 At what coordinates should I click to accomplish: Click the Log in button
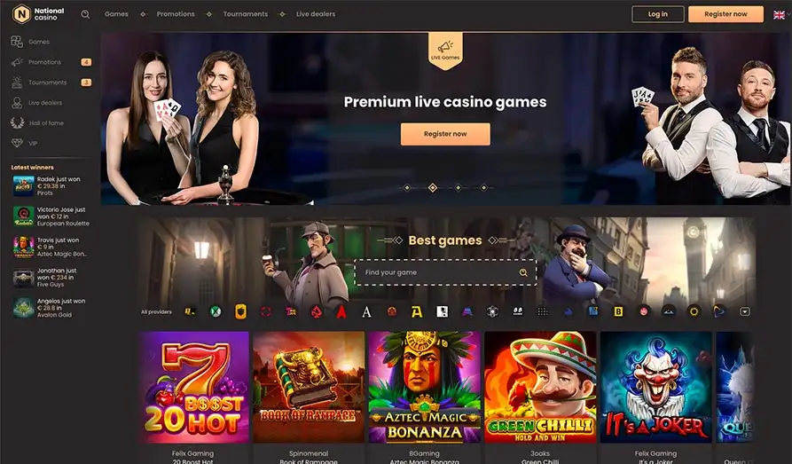658,14
